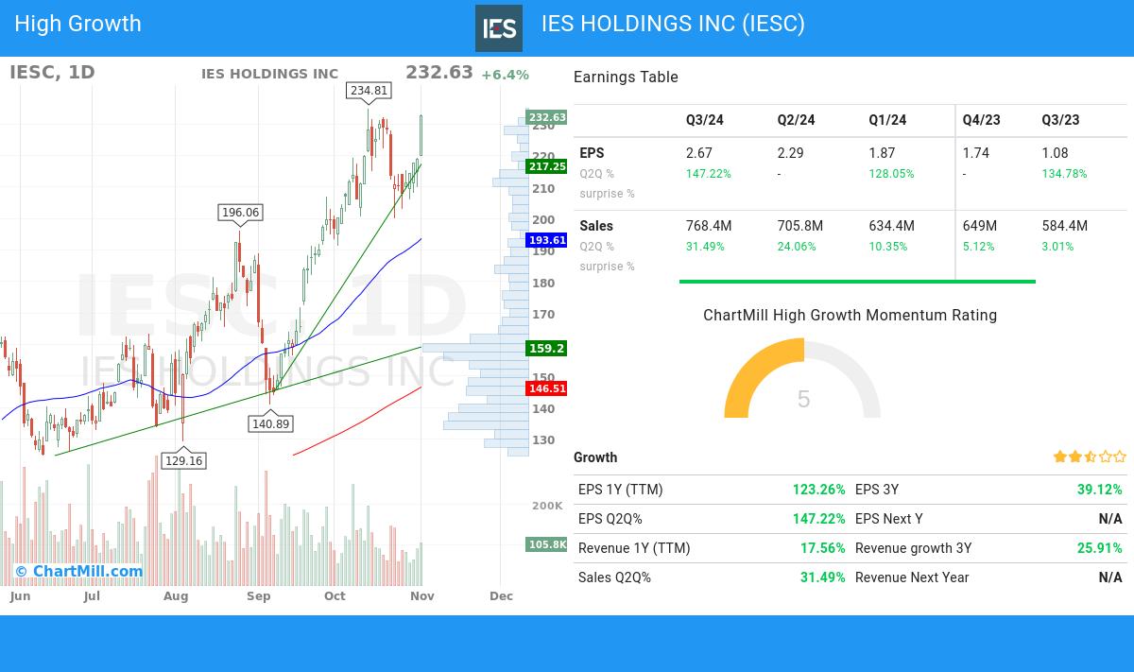Click the 3.01% sales growth cell
The image size is (1134, 672).
[x=1058, y=247]
